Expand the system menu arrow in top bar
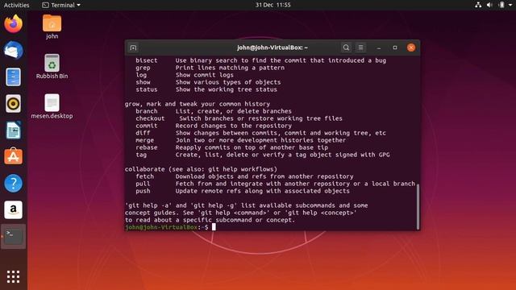The image size is (516, 290). 510,5
